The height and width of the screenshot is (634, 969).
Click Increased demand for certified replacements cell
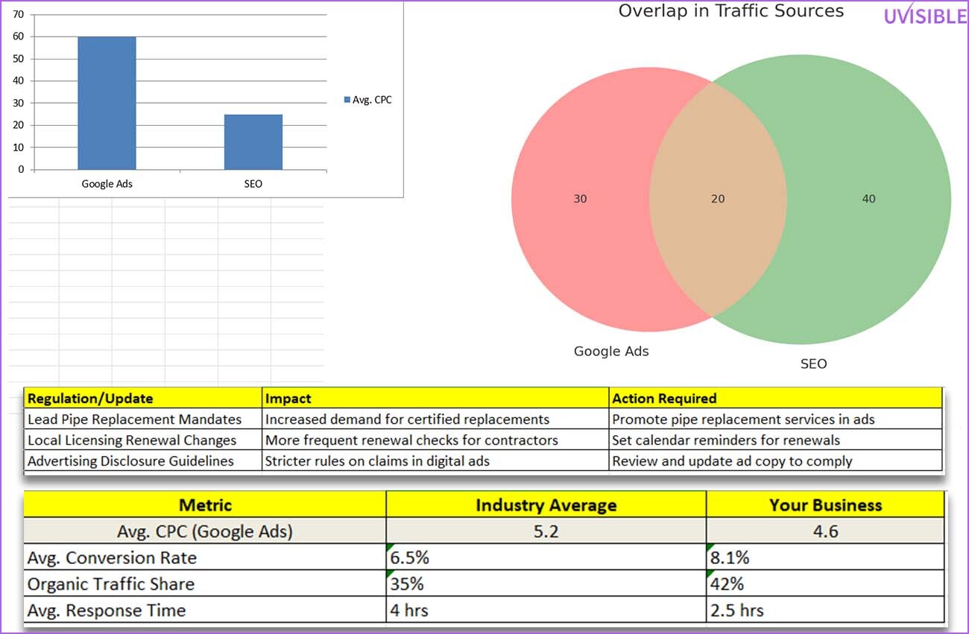435,419
